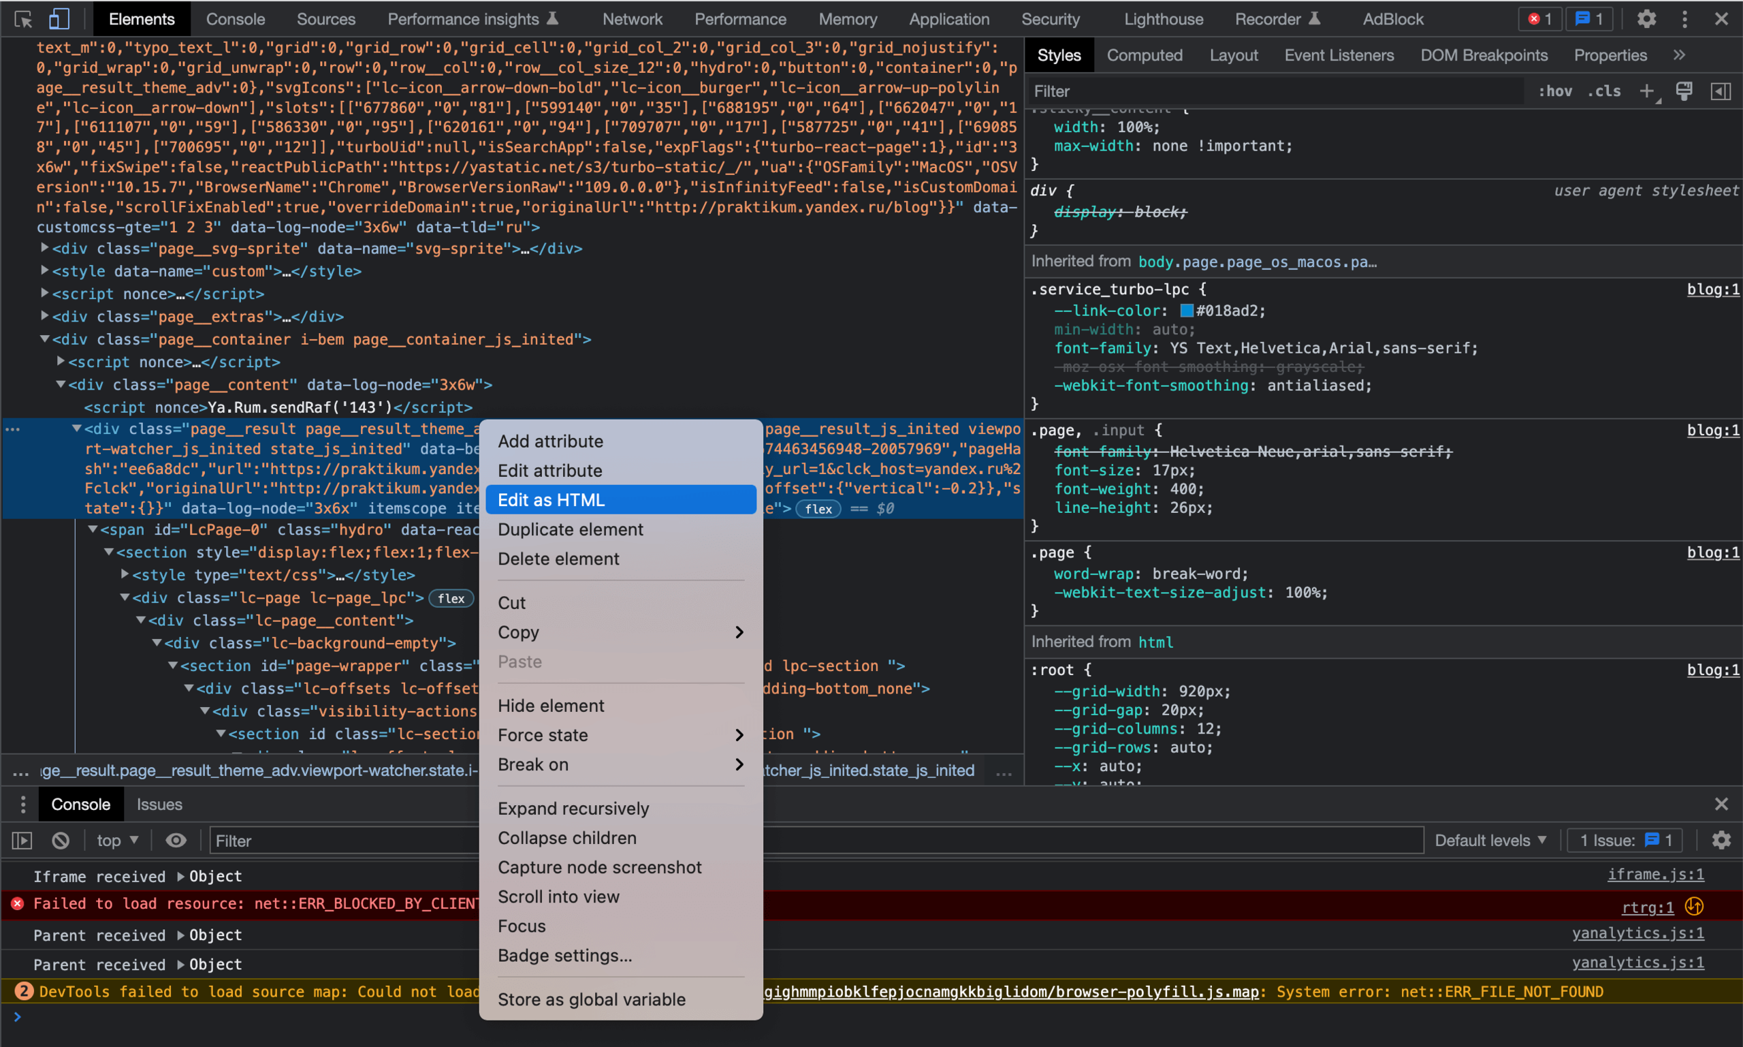
Task: Click the new style rule plus icon
Action: (x=1646, y=91)
